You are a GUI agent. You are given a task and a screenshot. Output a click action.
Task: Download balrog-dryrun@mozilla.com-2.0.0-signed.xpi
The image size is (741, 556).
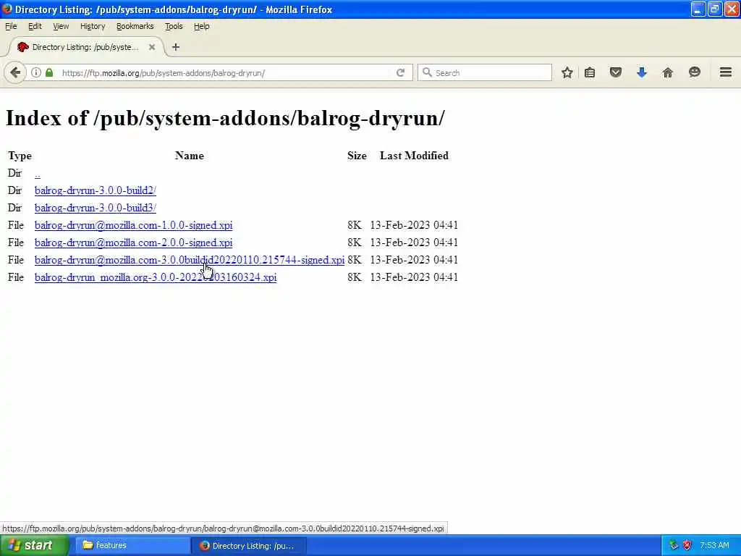pos(133,243)
